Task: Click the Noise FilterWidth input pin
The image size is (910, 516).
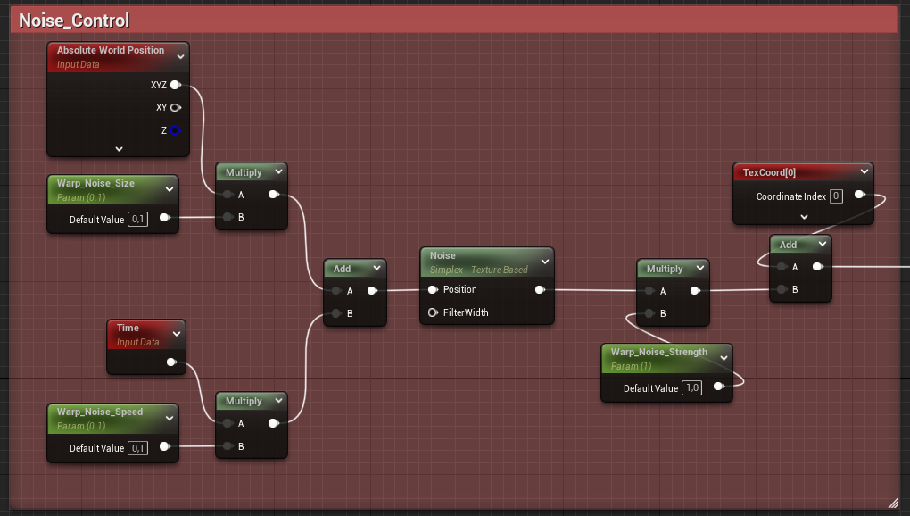Action: coord(433,312)
